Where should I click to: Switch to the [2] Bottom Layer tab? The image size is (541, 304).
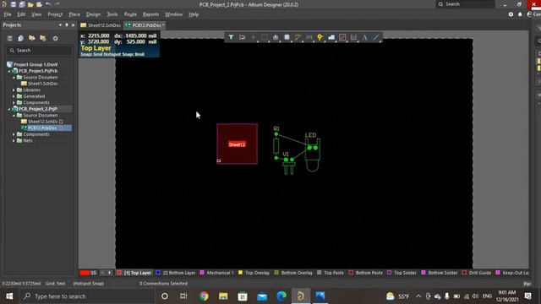[x=176, y=273]
